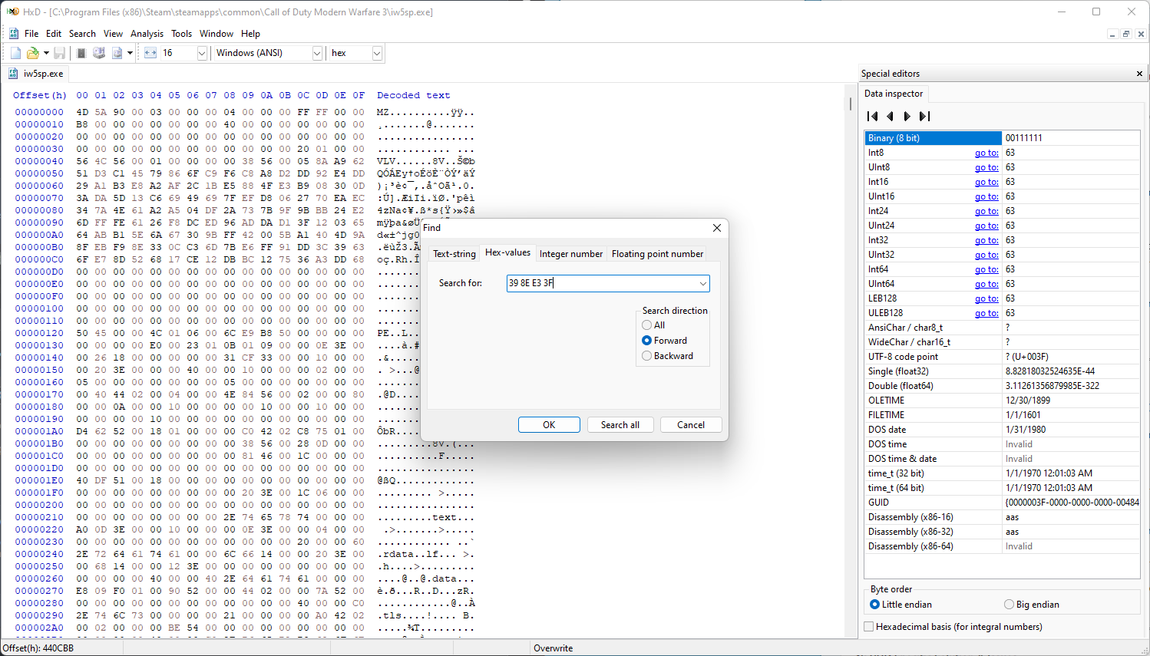
Task: Follow the Int16 go to link
Action: coord(986,182)
